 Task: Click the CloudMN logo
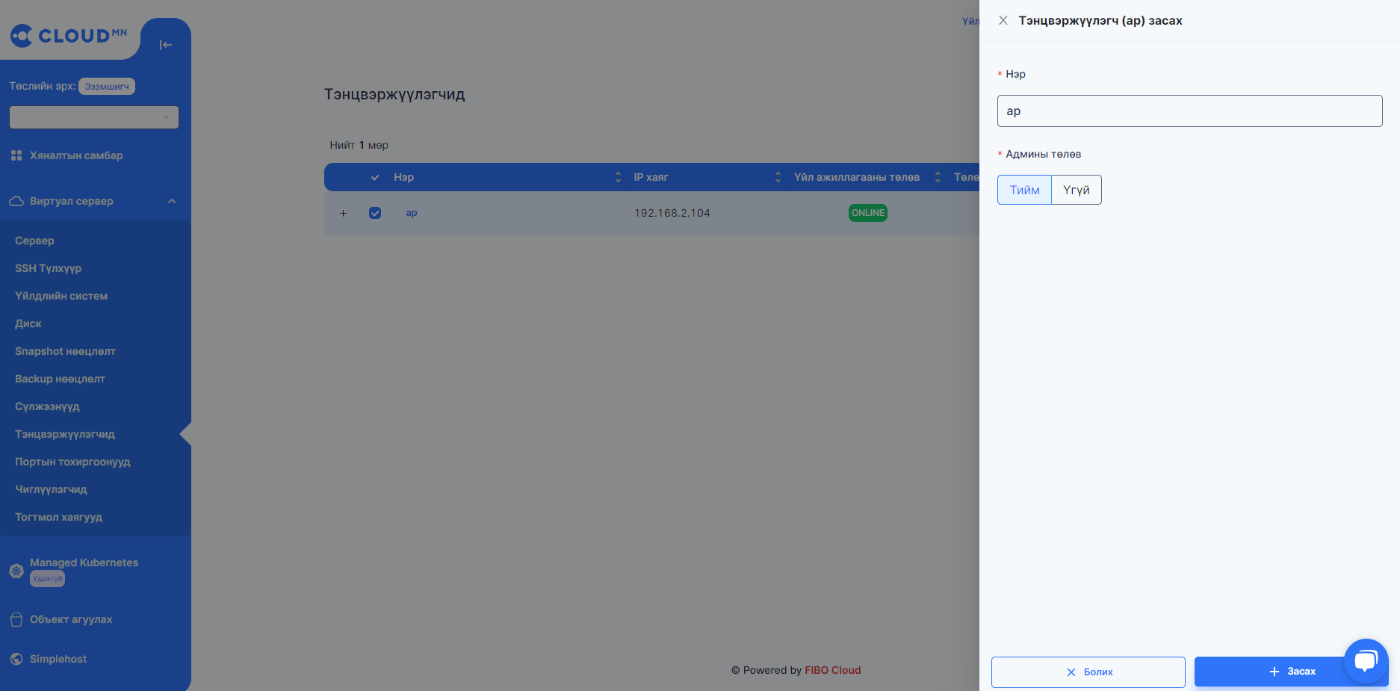(x=69, y=35)
